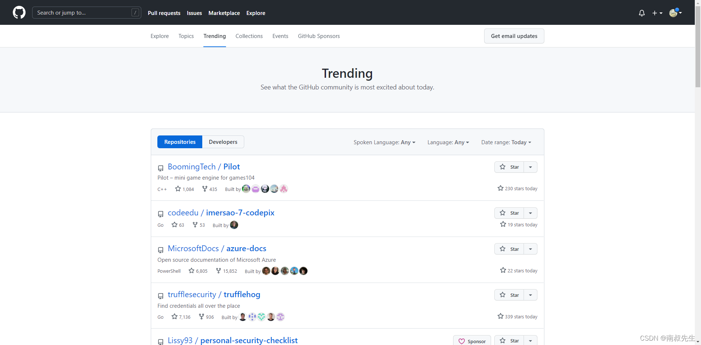Click the Sponsor button for Lissy93
The image size is (701, 345).
pyautogui.click(x=472, y=341)
